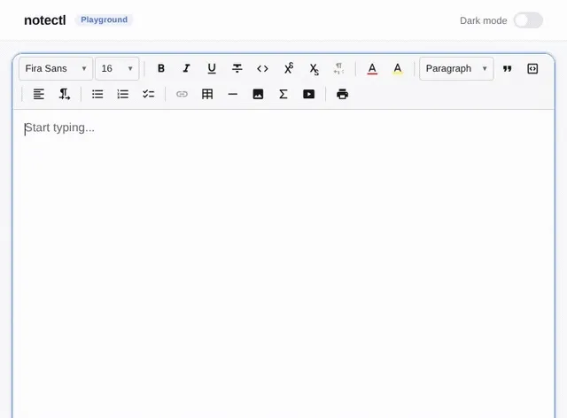Toggle italic formatting
Image resolution: width=567 pixels, height=418 pixels.
tap(187, 69)
